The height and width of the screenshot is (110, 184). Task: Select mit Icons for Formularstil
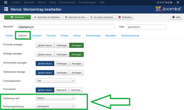(x=76, y=90)
